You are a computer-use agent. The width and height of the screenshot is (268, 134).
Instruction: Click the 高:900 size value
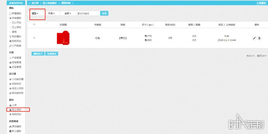(x=148, y=40)
